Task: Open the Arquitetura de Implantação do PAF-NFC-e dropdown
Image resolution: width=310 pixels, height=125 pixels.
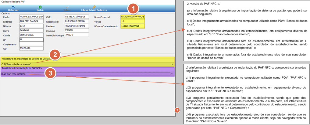Action: (87, 74)
